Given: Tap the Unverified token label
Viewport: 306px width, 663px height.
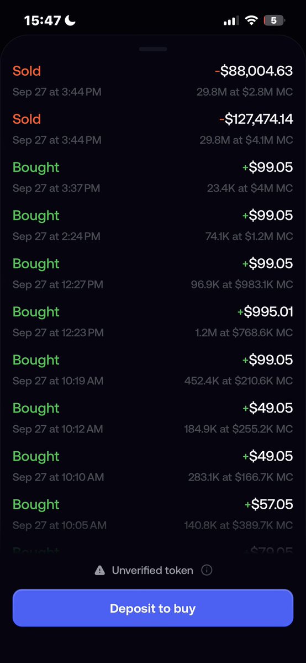Looking at the screenshot, I should click(152, 571).
